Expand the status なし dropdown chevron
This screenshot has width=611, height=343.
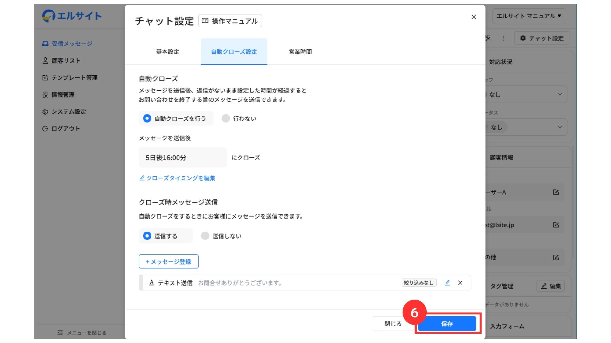[x=560, y=127]
